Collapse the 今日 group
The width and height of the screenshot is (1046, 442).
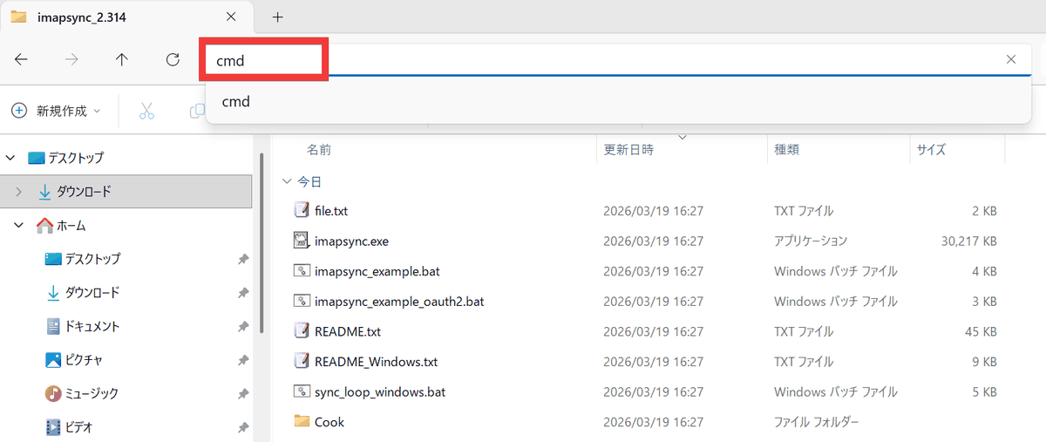[x=287, y=182]
